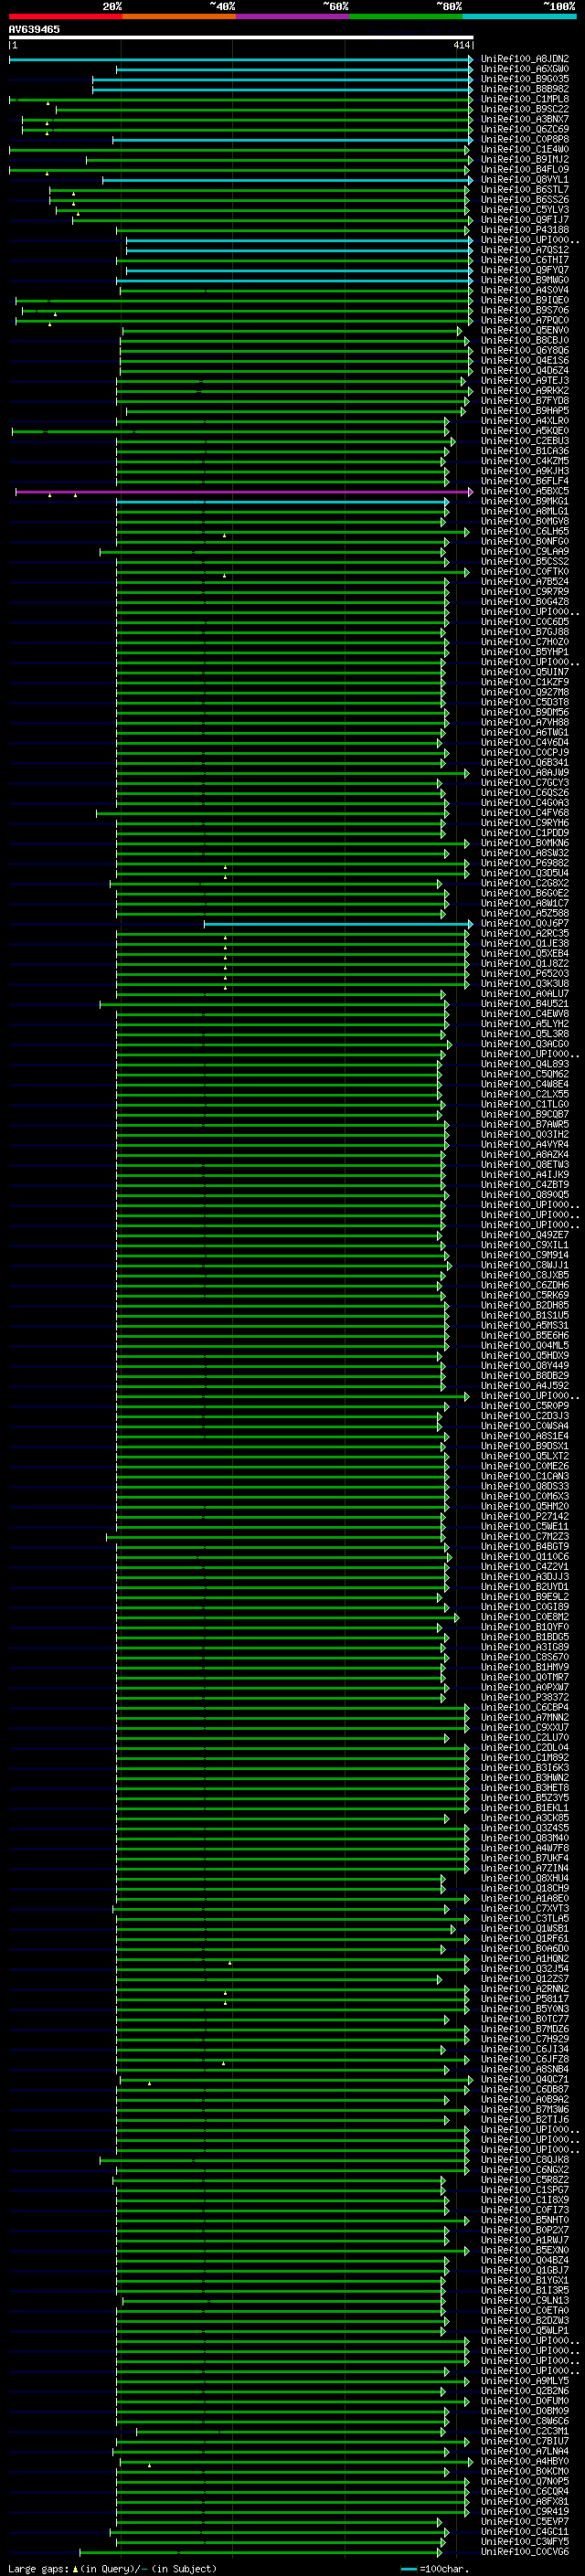This screenshot has height=2576, width=585.
Task: Click the UniRef100_B7GJ88 label
Action: pyautogui.click(x=525, y=632)
